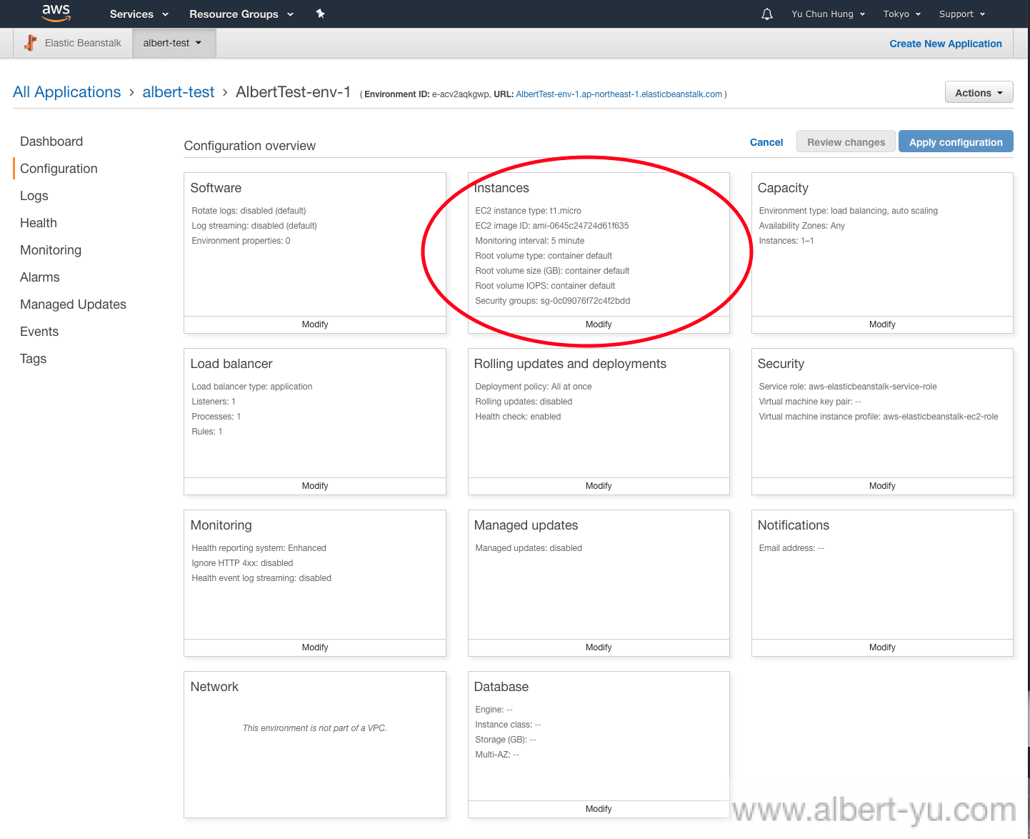This screenshot has height=839, width=1030.
Task: Open the albert-test application dropdown
Action: pyautogui.click(x=174, y=43)
